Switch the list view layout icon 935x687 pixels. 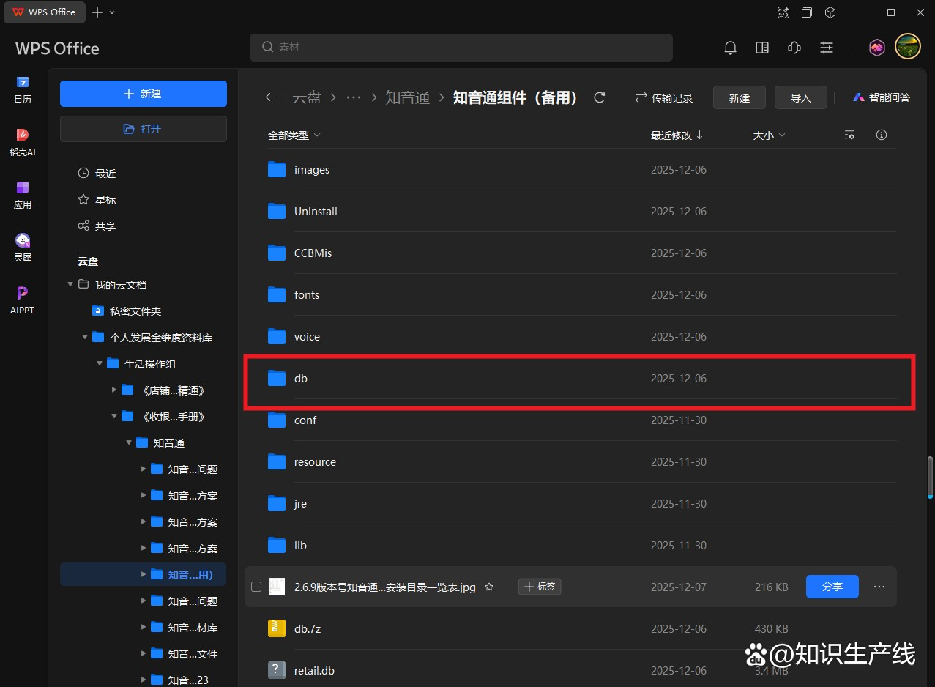[849, 135]
